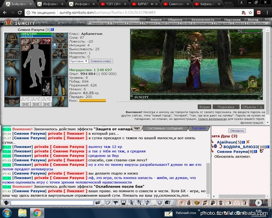Click the Объекты button
Viewport: 272px width, 218px height.
[249, 107]
